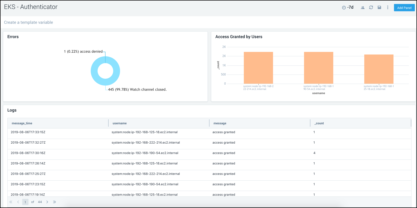Go to the previous logs page
This screenshot has height=208, width=417.
pos(18,202)
